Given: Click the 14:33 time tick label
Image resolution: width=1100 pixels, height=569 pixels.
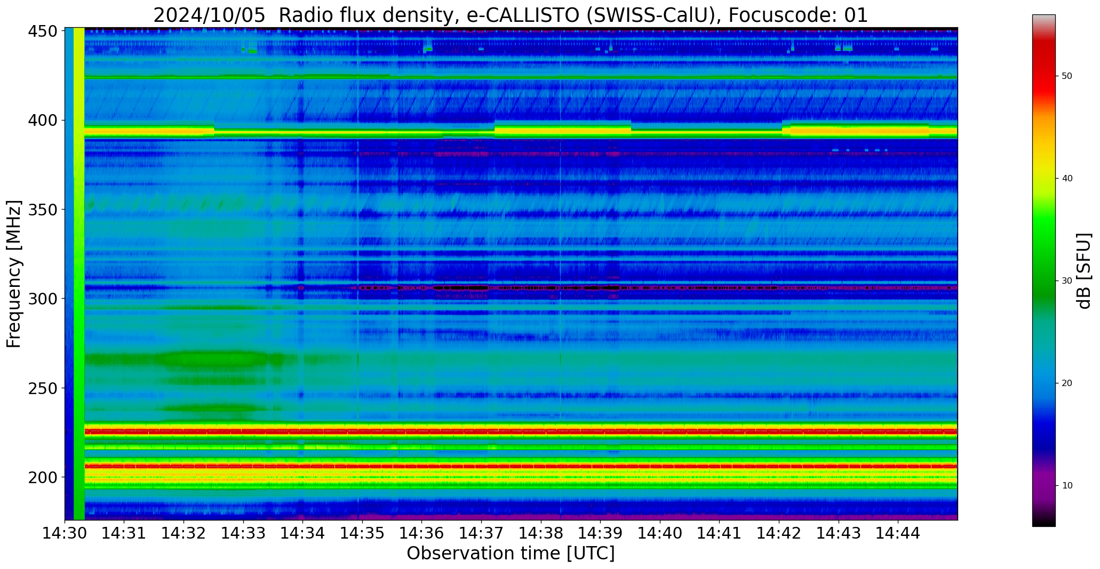Looking at the screenshot, I should click(x=244, y=532).
